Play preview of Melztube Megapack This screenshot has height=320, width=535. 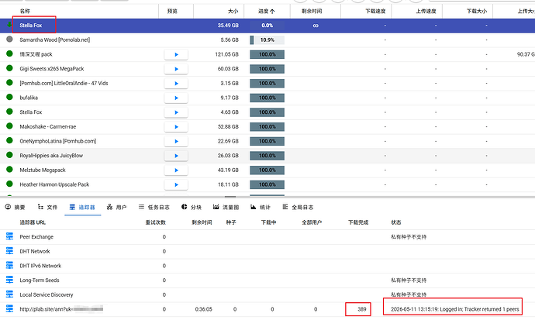pos(176,170)
